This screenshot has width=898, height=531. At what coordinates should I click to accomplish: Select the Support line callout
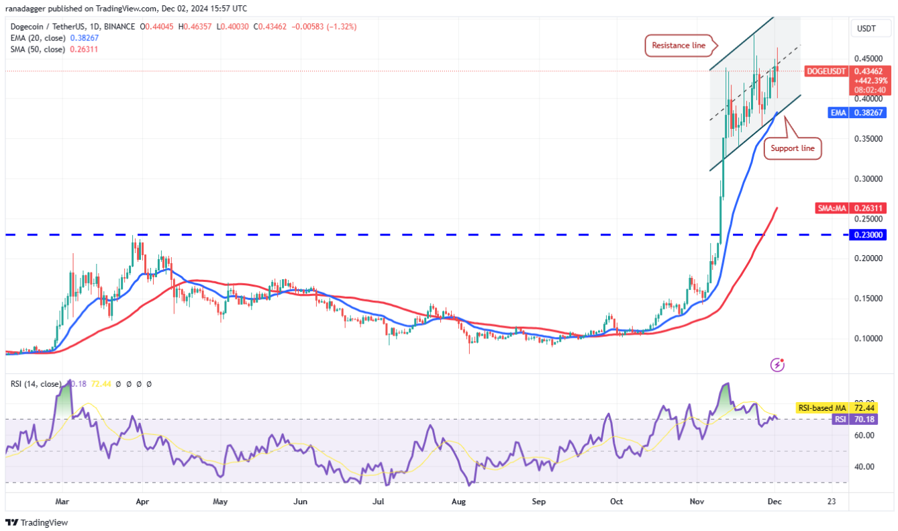pyautogui.click(x=793, y=148)
